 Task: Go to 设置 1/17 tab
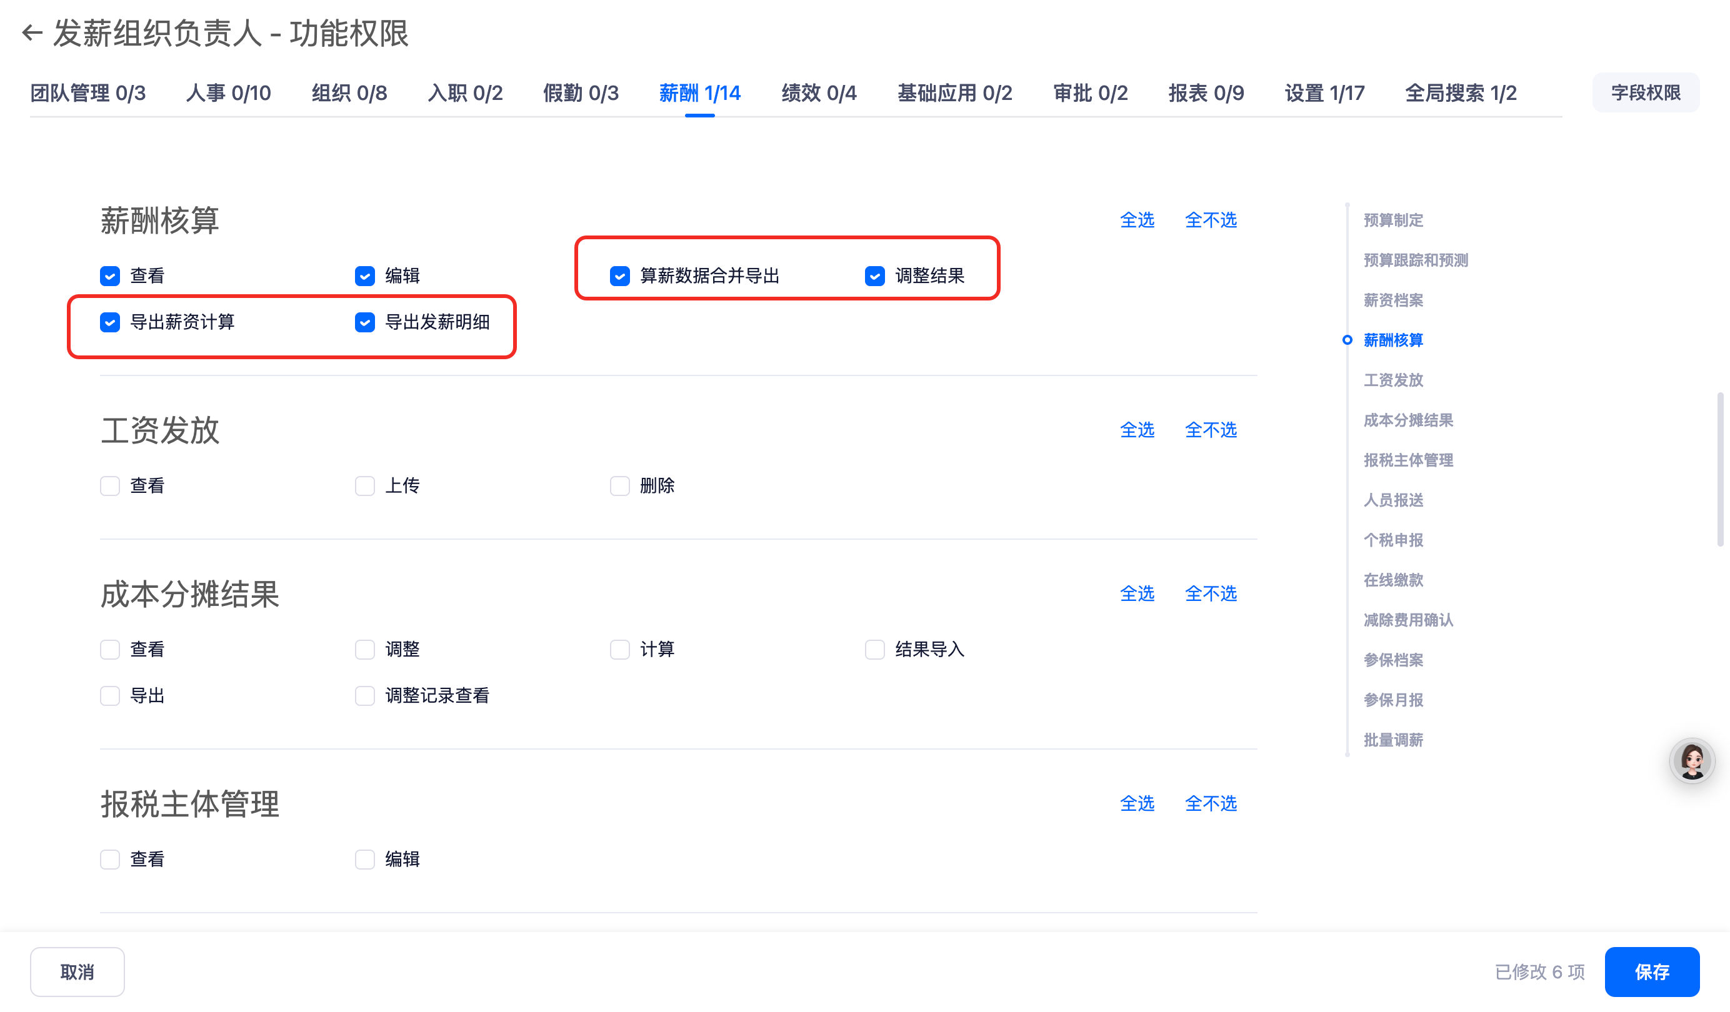(1324, 92)
